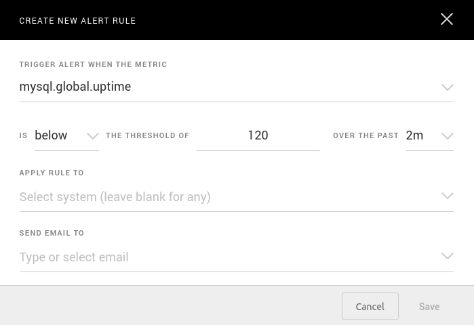Focus the 'Type or select email' field

[74, 257]
